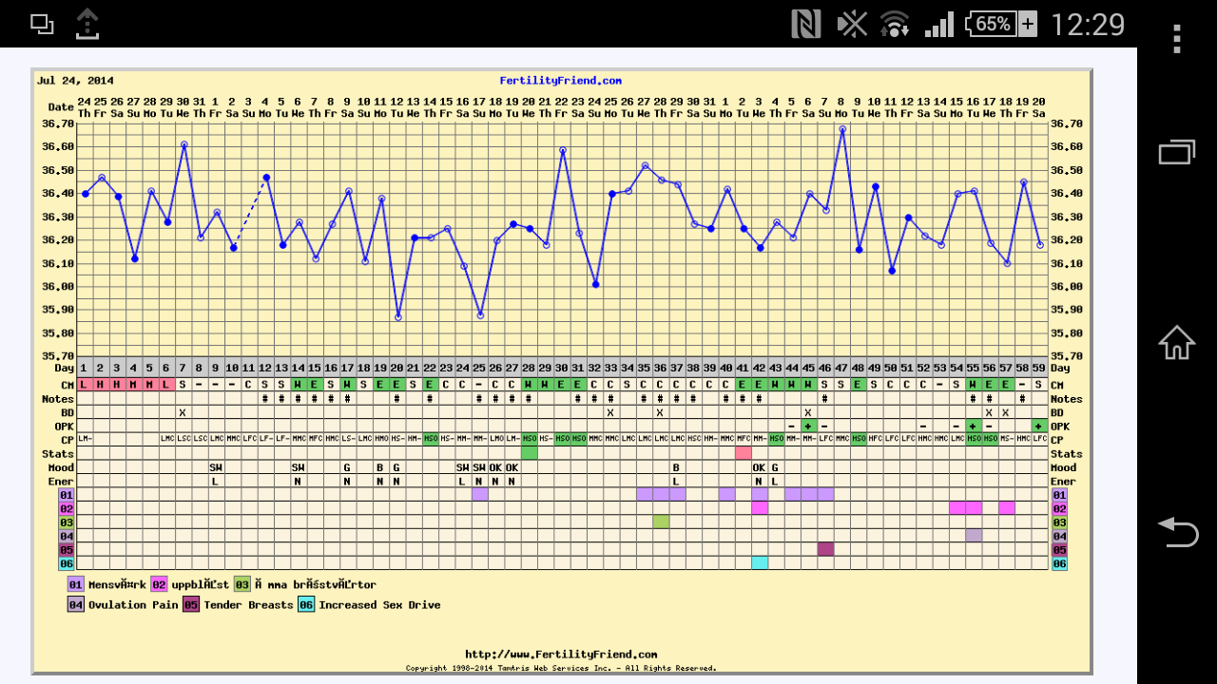This screenshot has height=684, width=1217.
Task: Tap the 01 Mensvärk legend swatch
Action: pos(75,585)
